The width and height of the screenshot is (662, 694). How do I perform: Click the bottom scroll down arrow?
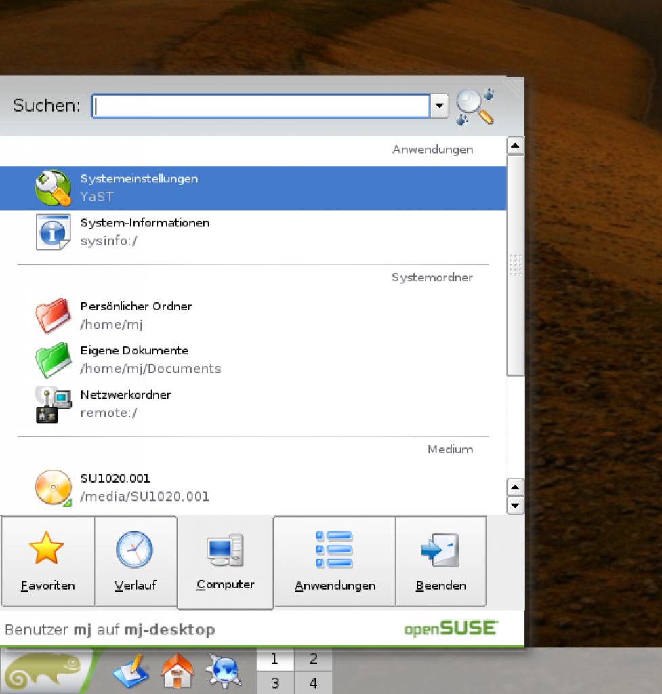point(515,506)
